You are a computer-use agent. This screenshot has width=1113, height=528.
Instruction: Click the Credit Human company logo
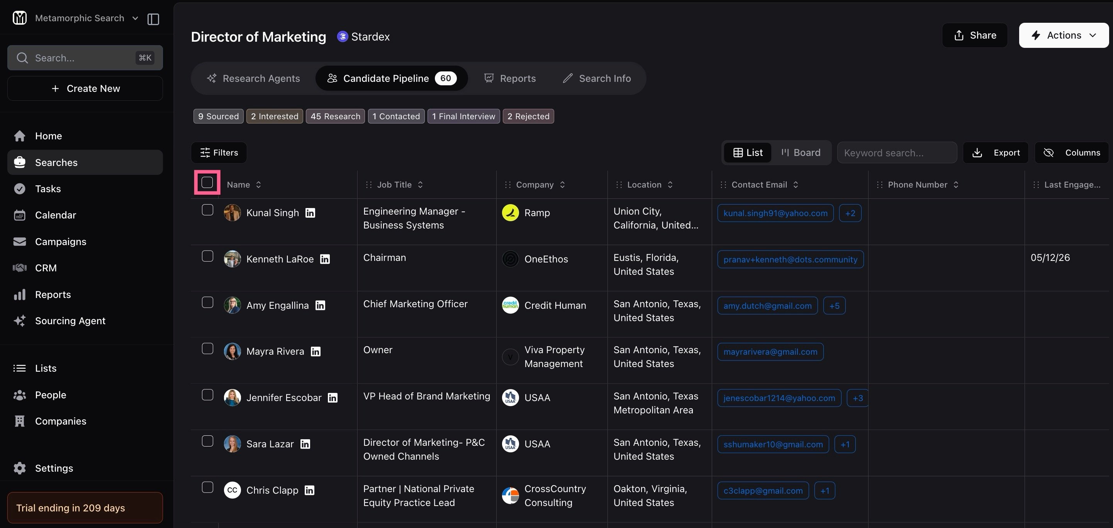pyautogui.click(x=510, y=305)
